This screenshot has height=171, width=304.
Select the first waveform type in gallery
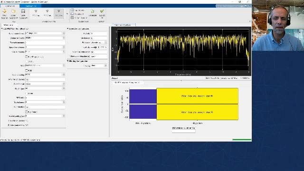click(x=36, y=13)
